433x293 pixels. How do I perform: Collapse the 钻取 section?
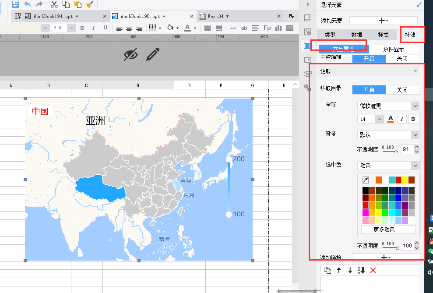415,71
